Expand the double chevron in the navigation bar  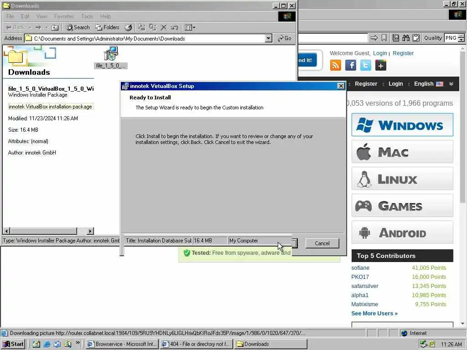point(451,84)
